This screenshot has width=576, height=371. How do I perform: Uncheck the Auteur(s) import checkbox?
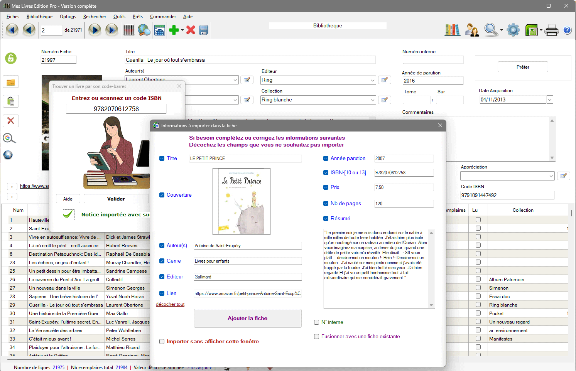[x=162, y=246]
